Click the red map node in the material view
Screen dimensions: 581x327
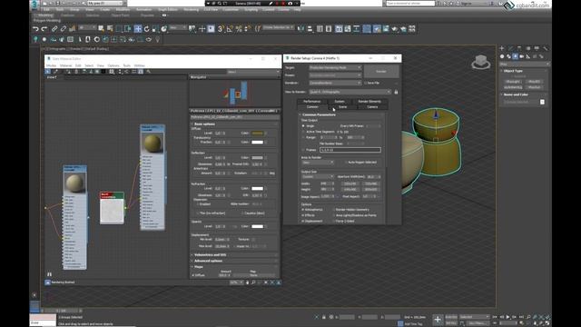[x=112, y=208]
